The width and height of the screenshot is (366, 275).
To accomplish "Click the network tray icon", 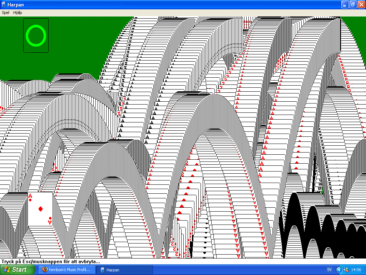I will coord(346,270).
